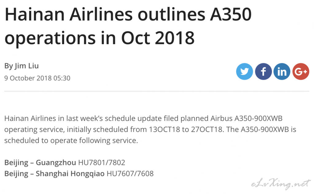Click the article headline about A350 operations
Image resolution: width=314 pixels, height=194 pixels.
(128, 26)
